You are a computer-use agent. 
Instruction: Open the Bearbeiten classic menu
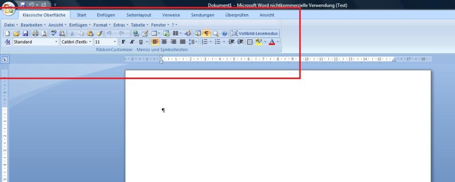[x=33, y=25]
